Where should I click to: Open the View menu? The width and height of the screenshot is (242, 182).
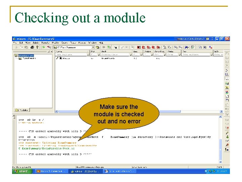click(x=28, y=42)
